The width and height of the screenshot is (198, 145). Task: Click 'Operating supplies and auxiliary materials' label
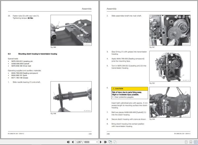pyautogui.click(x=24, y=71)
